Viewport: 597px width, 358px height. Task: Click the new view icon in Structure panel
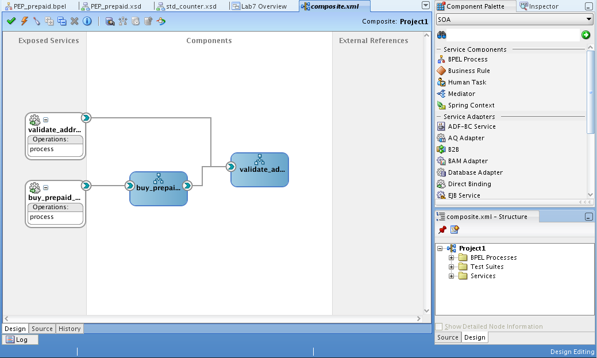455,230
